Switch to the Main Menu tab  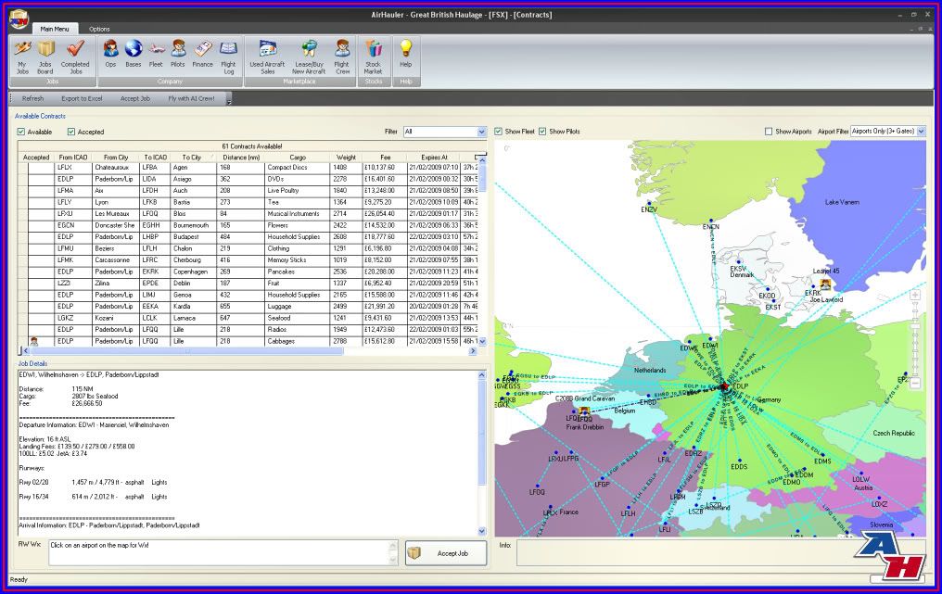[x=55, y=29]
